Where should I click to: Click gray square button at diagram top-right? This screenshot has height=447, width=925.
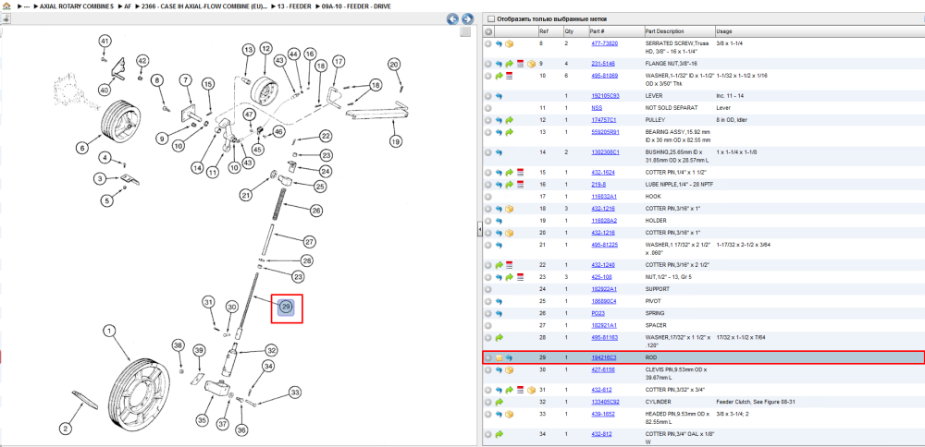pos(465,31)
